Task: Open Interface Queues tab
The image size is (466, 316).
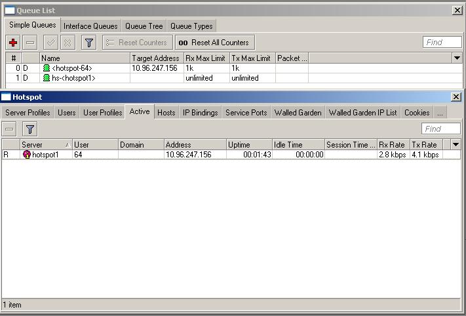Action: (90, 26)
